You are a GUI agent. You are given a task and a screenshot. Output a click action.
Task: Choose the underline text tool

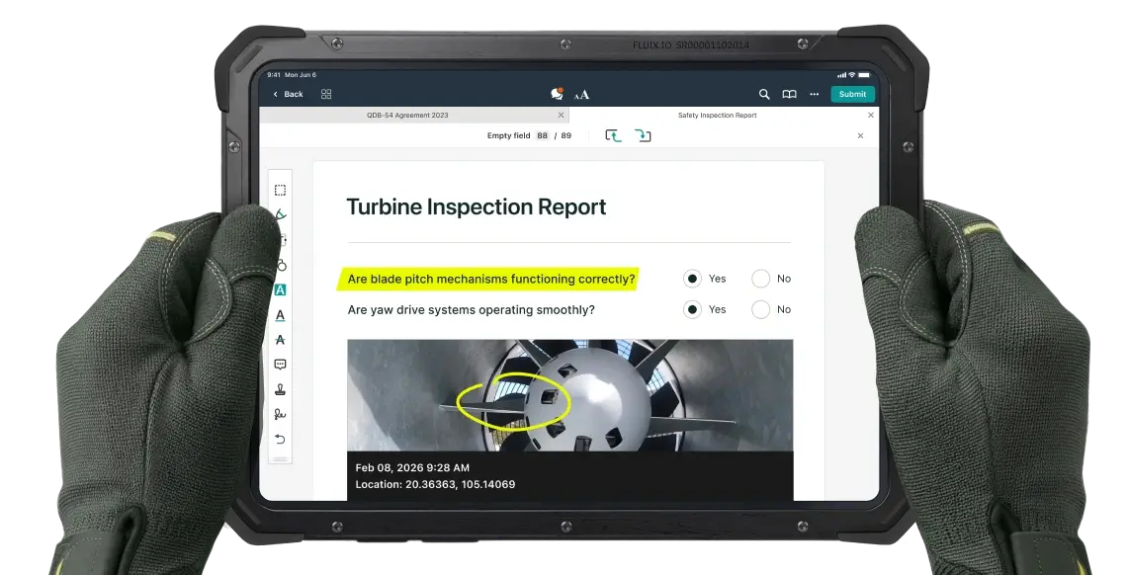point(280,315)
